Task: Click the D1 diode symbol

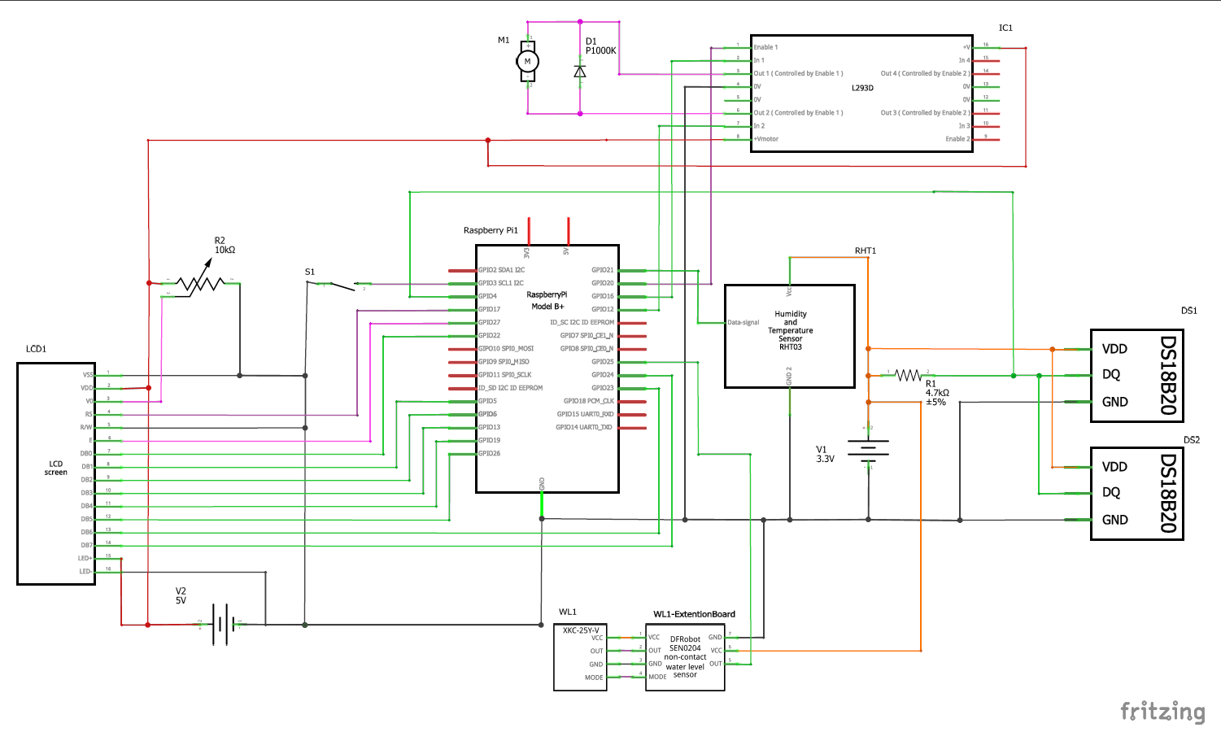Action: [x=580, y=72]
